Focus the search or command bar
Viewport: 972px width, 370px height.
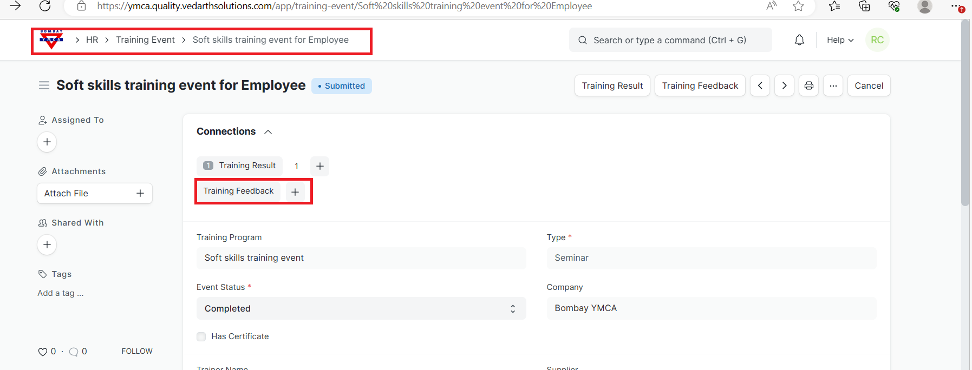point(670,40)
